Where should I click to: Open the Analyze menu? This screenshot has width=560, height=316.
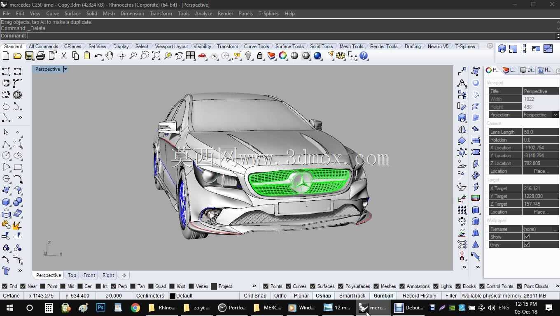click(x=203, y=13)
